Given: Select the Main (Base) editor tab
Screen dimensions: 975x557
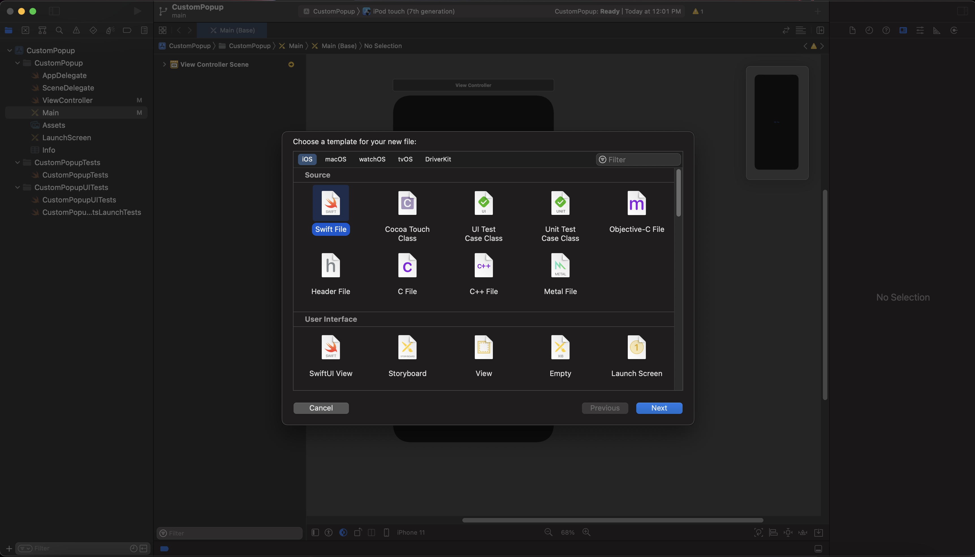Looking at the screenshot, I should (x=232, y=30).
